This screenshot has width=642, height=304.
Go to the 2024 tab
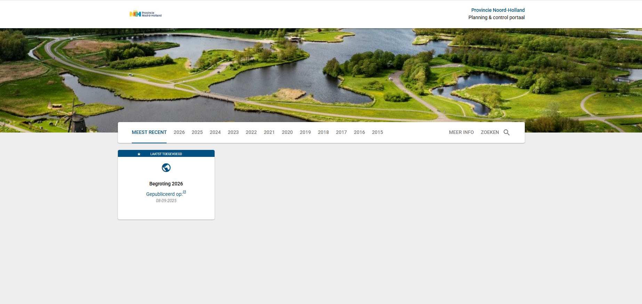[215, 133]
